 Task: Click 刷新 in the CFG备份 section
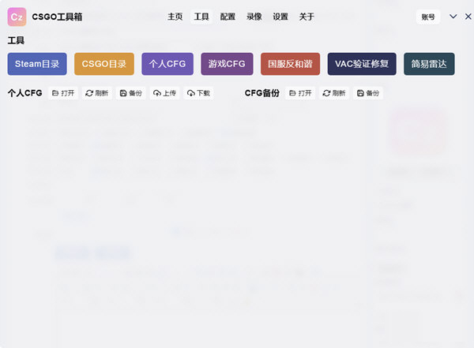334,93
